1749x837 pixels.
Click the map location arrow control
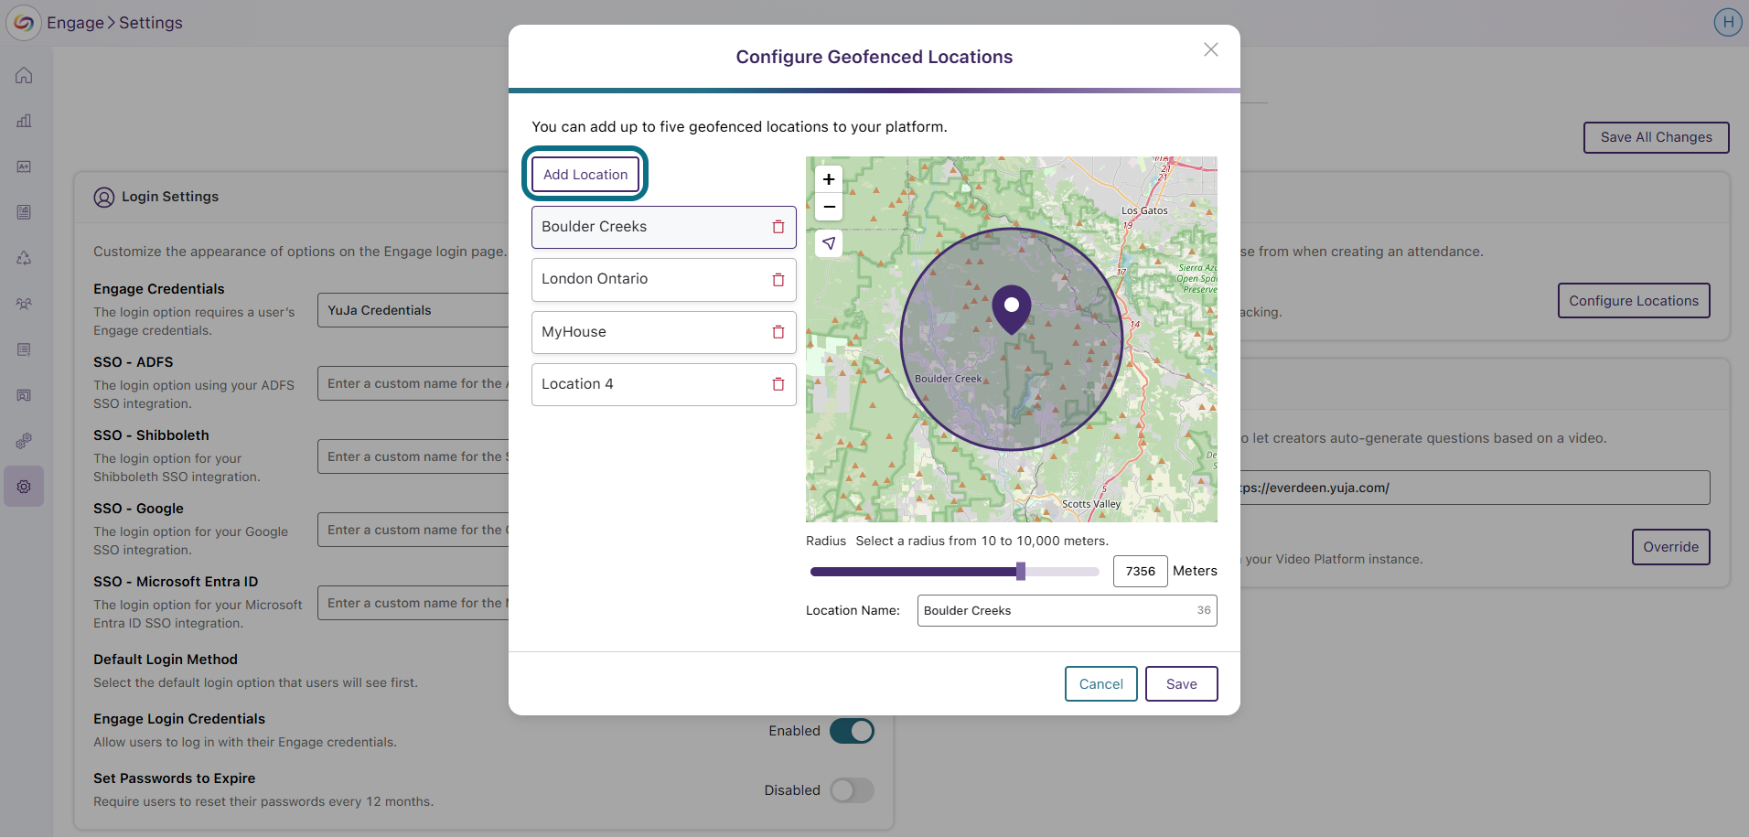click(x=828, y=243)
